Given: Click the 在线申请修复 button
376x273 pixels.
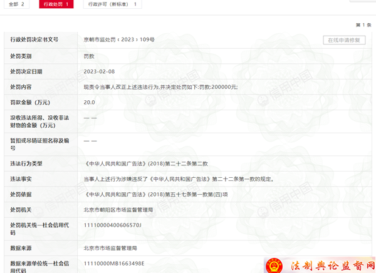Looking at the screenshot, I should coord(344,40).
